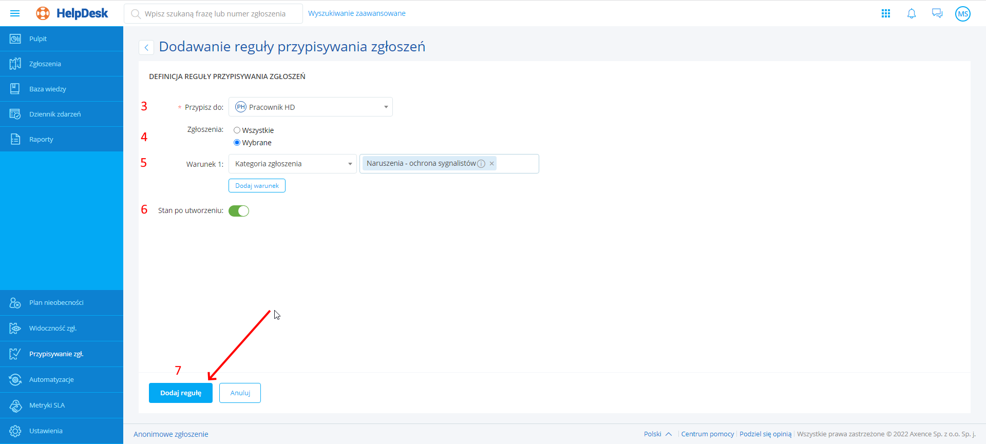The image size is (986, 444).
Task: Open the chat messages icon
Action: point(937,14)
